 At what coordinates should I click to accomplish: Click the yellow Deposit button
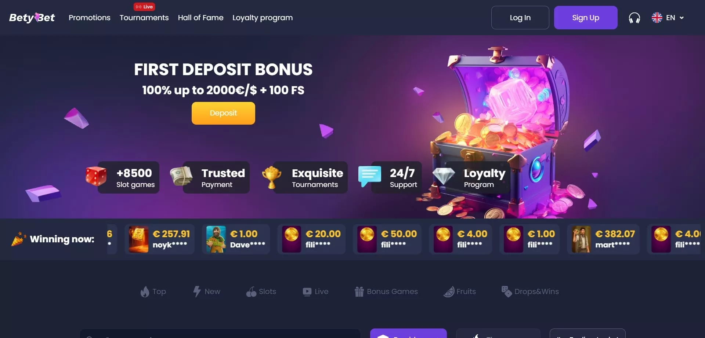pos(223,113)
